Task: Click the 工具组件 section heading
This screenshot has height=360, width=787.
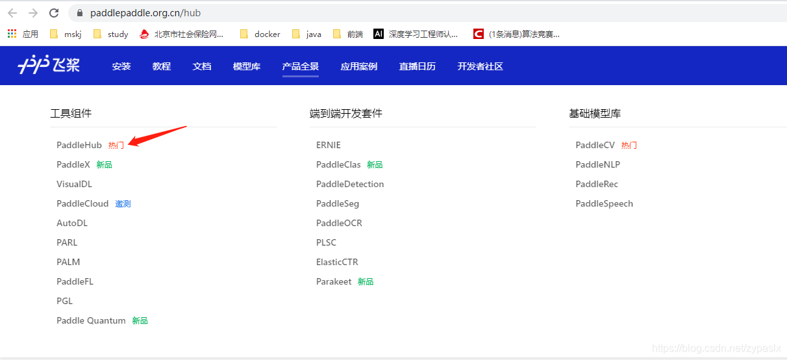Action: point(71,113)
